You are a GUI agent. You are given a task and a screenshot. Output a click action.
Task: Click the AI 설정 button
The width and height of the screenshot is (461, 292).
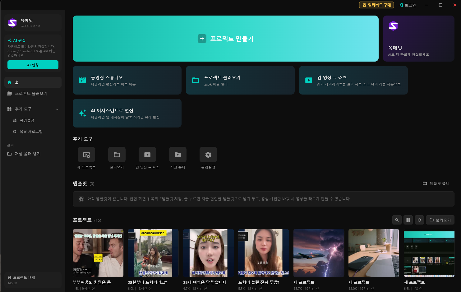click(33, 65)
